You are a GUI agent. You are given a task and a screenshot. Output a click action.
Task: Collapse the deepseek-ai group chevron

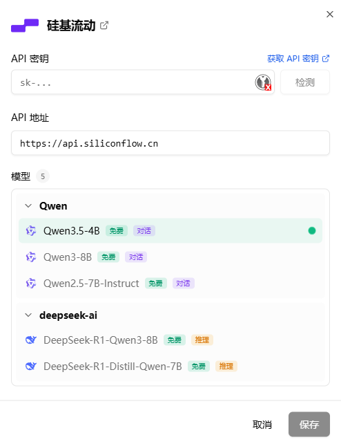click(x=28, y=315)
